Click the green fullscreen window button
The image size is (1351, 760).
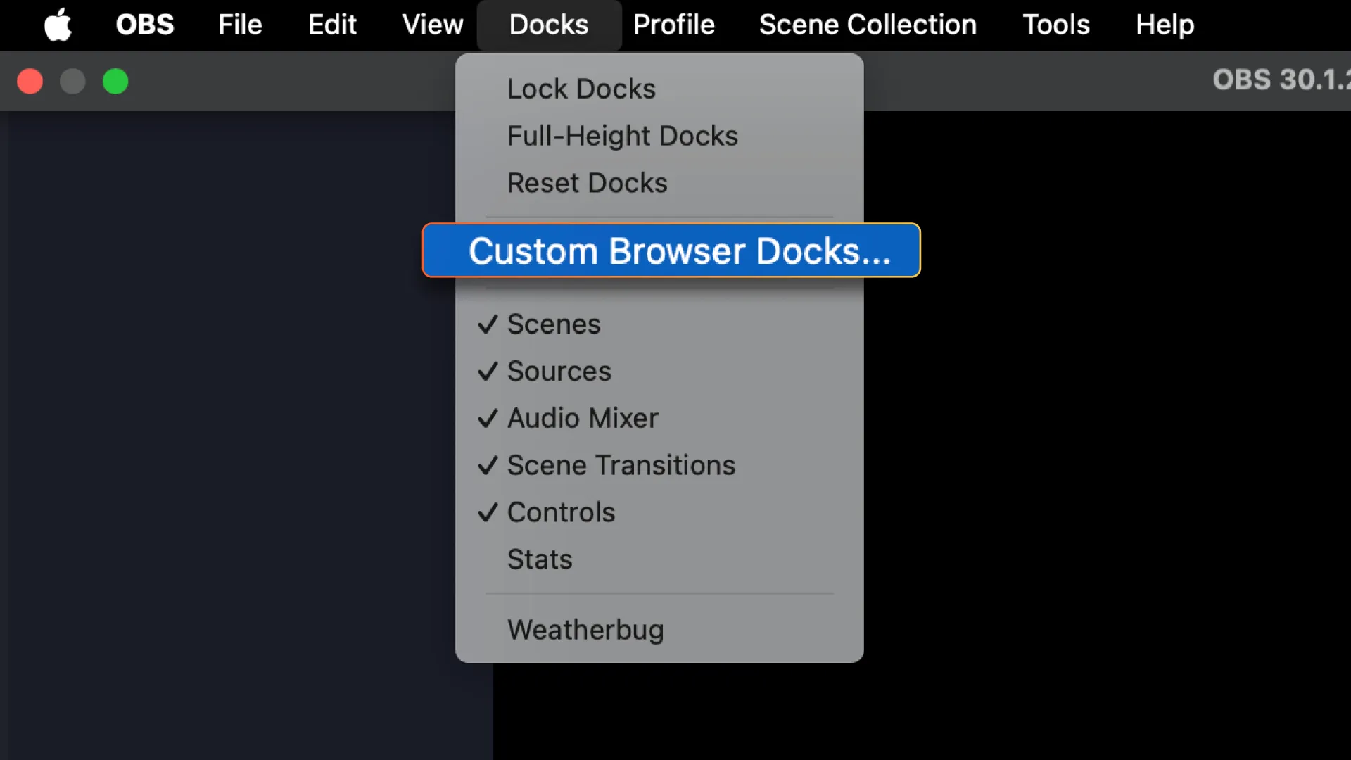tap(115, 82)
